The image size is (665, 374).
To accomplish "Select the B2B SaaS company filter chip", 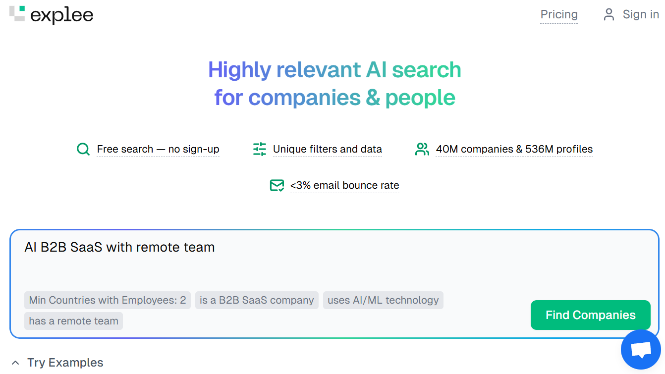I will coord(257,300).
